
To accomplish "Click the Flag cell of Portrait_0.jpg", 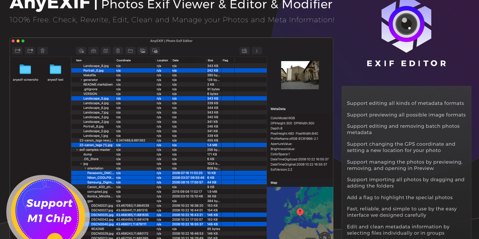I will (229, 70).
